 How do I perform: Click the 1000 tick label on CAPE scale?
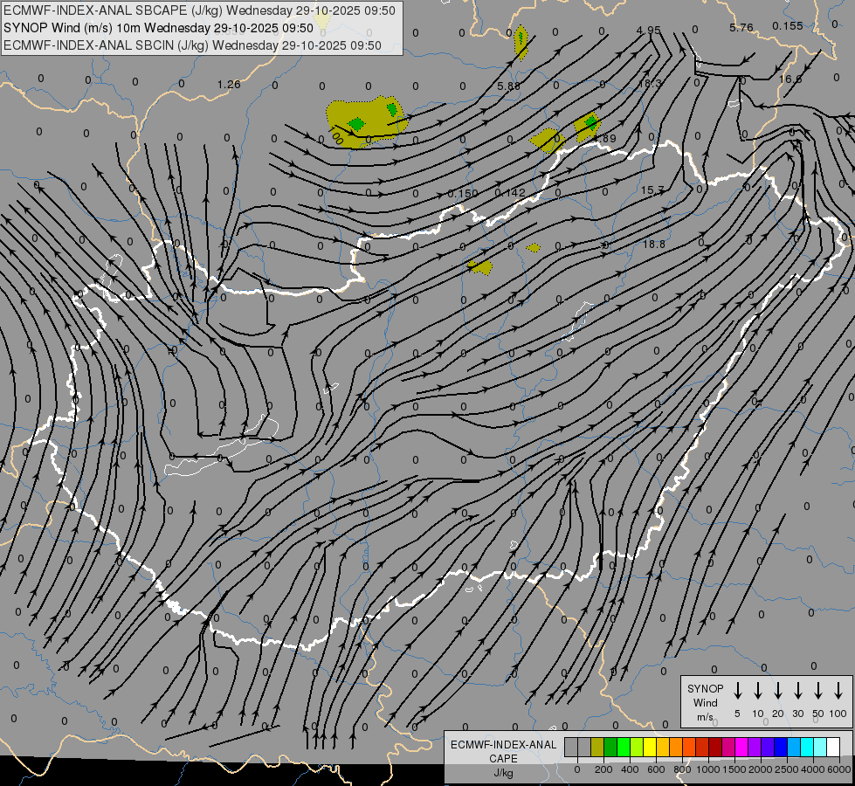coord(708,769)
